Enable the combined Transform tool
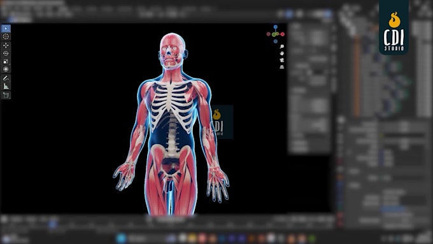This screenshot has width=433, height=244. coord(6,69)
